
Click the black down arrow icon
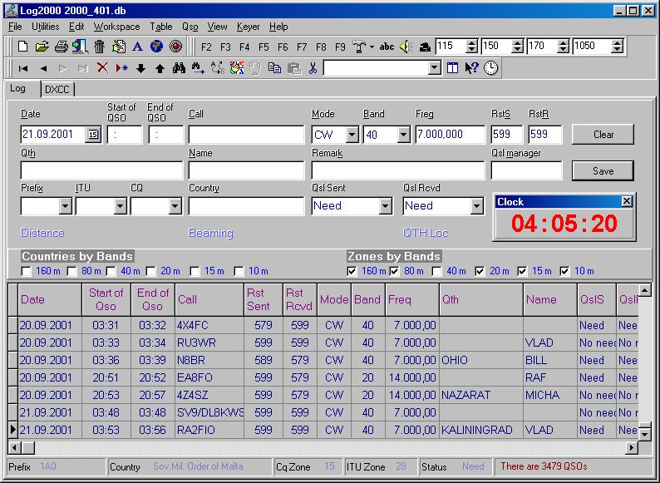(141, 68)
